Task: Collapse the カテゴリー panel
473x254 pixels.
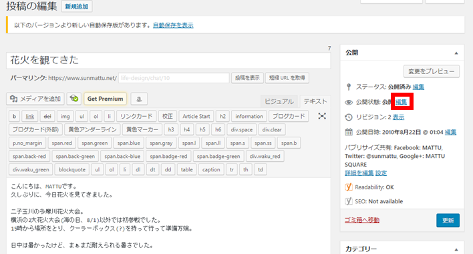Action: pyautogui.click(x=456, y=249)
